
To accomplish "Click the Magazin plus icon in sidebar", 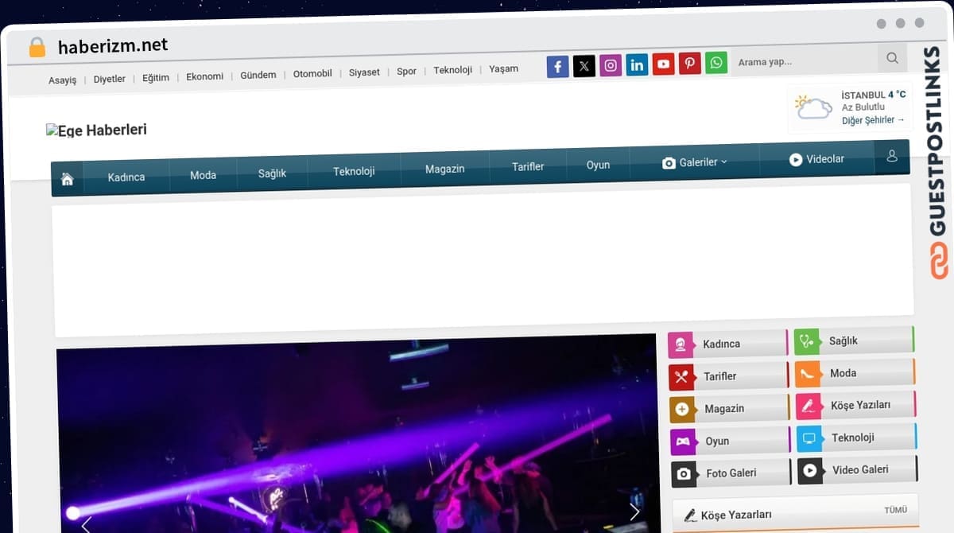I will coord(682,410).
